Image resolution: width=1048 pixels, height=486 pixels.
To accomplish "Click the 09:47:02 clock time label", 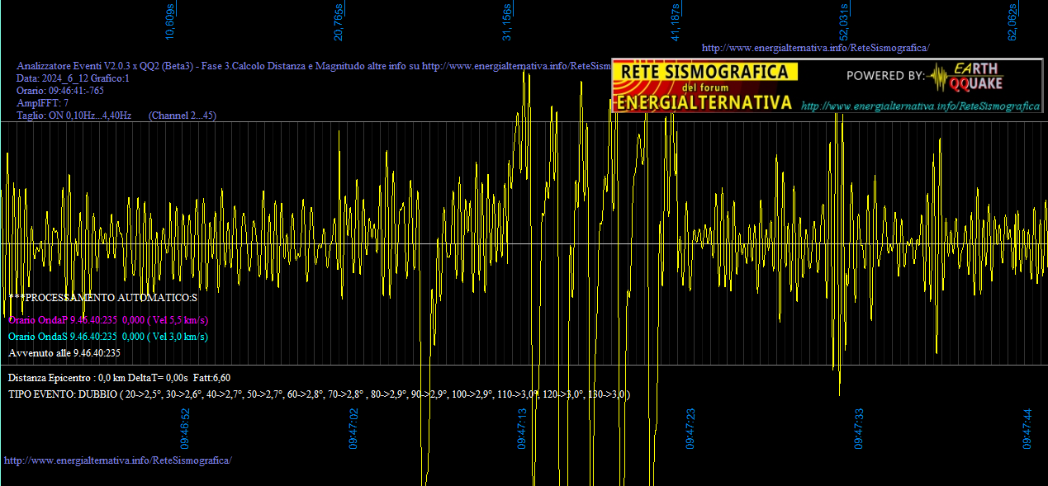I will click(353, 427).
